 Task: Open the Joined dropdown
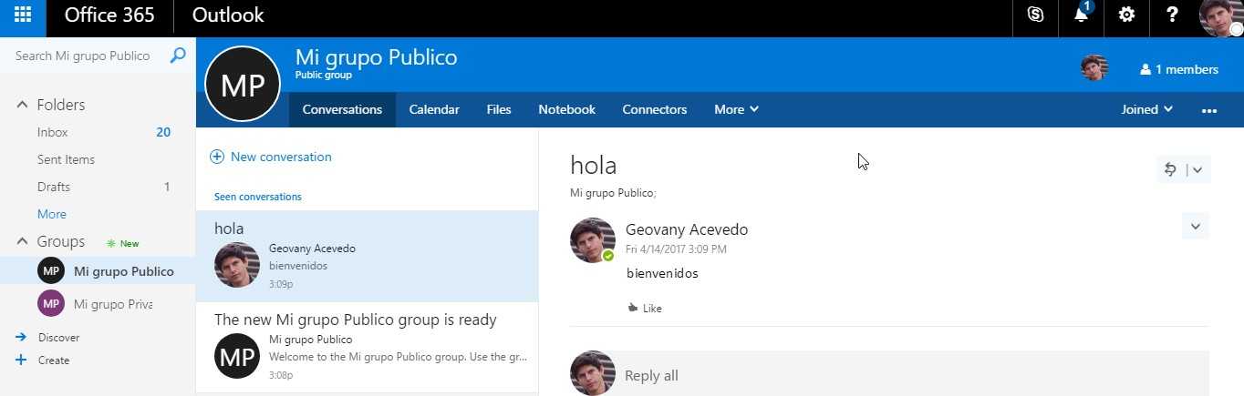click(1147, 109)
